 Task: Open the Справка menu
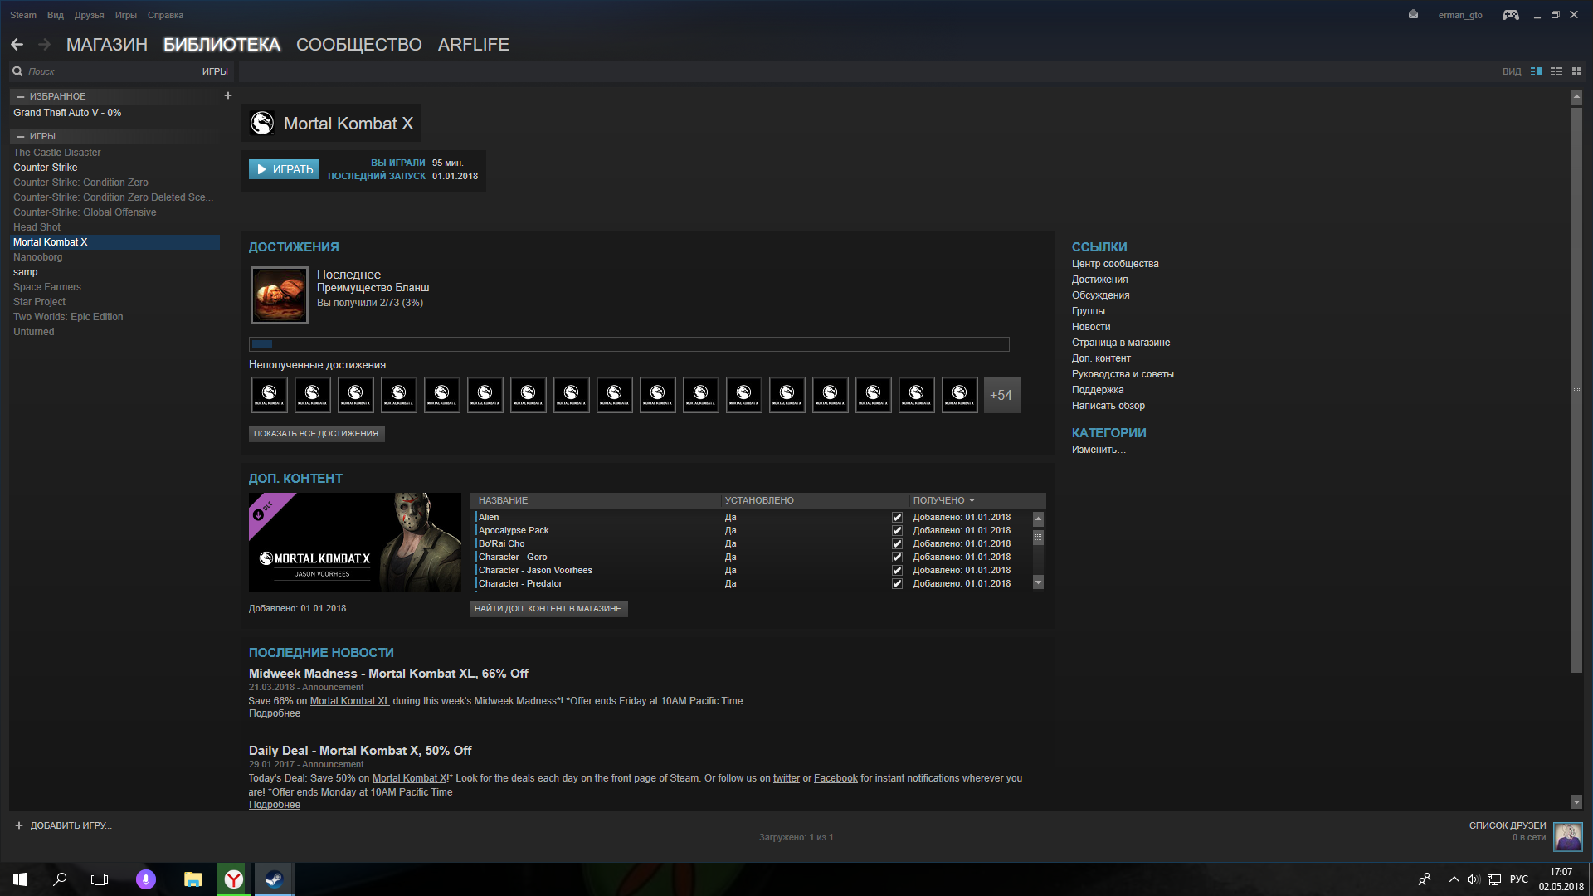(165, 15)
